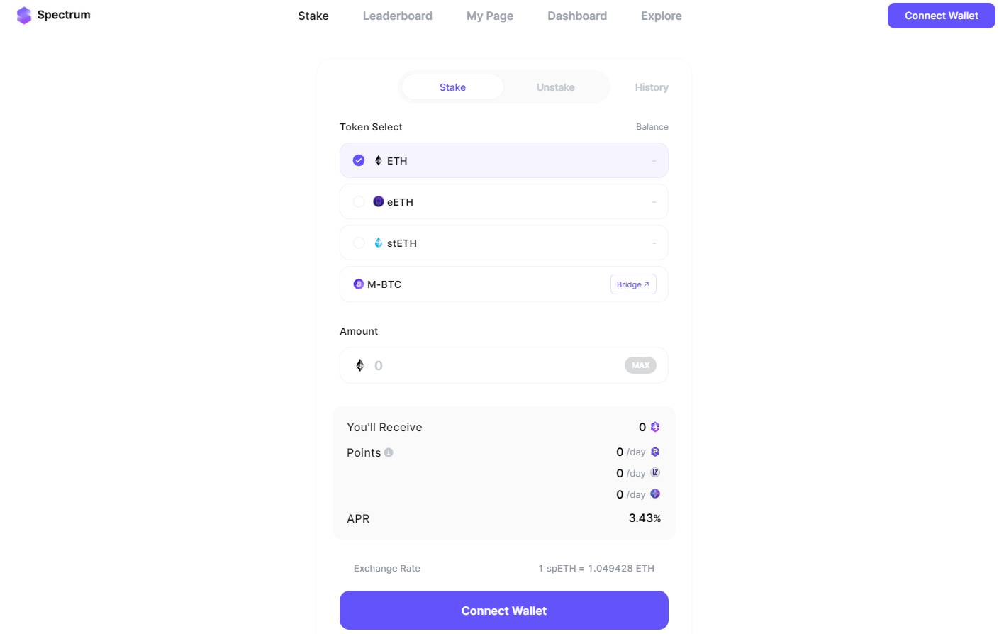Click the Connect Wallet button in the header
The height and width of the screenshot is (634, 1004).
[942, 16]
